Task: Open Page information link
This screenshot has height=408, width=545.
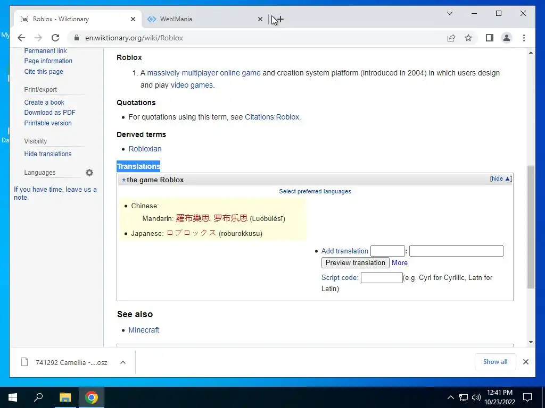Action: pyautogui.click(x=48, y=61)
